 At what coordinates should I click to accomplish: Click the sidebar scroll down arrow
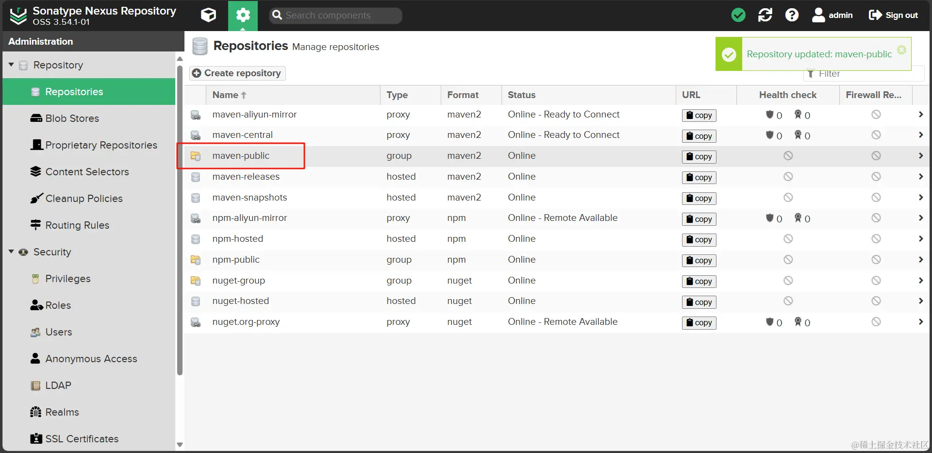180,444
